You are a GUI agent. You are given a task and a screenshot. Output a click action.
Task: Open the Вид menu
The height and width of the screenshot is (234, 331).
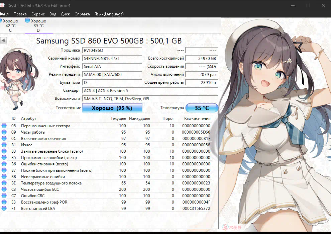click(x=53, y=14)
